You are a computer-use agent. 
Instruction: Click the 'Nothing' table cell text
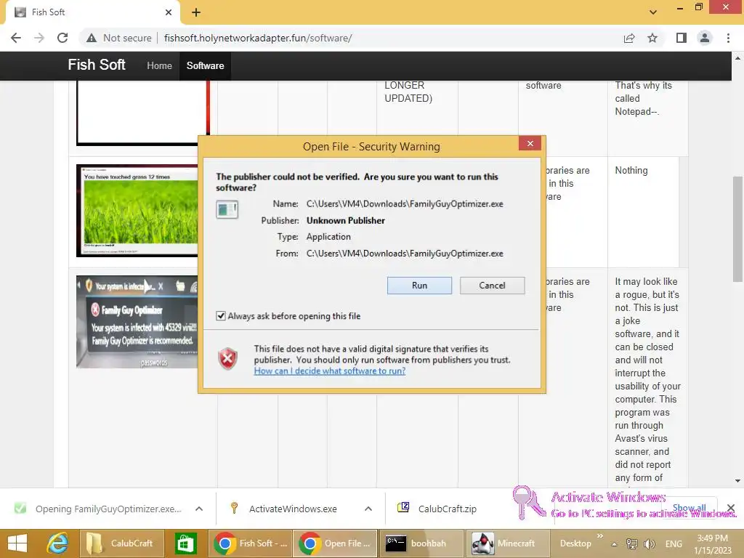point(631,170)
